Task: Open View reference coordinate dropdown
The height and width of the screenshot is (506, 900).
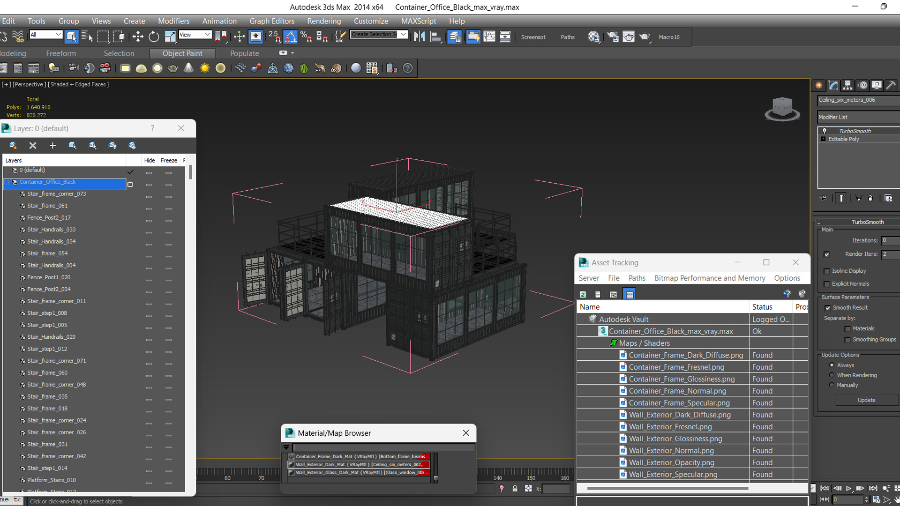Action: coord(195,35)
